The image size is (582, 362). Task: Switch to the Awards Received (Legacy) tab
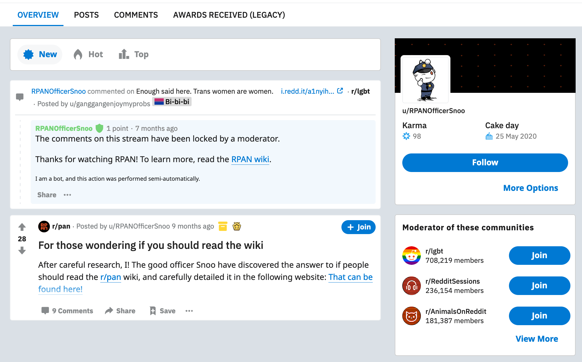[229, 15]
